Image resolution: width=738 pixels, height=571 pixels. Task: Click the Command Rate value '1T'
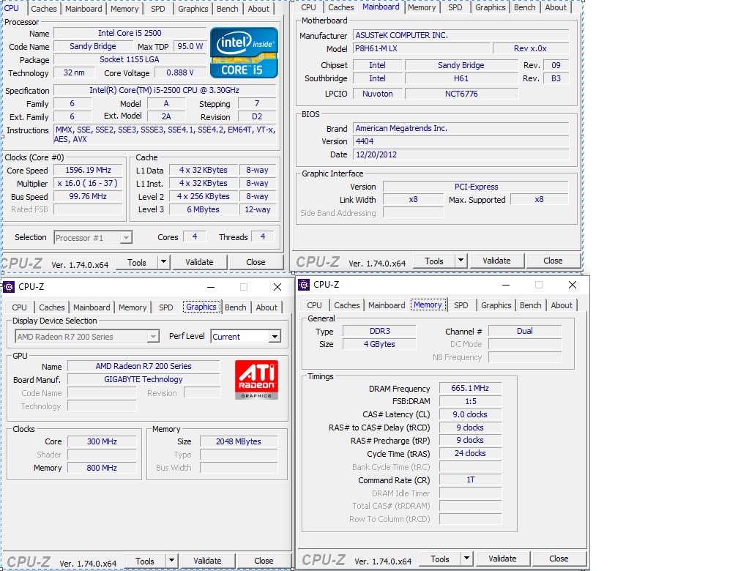click(x=470, y=479)
